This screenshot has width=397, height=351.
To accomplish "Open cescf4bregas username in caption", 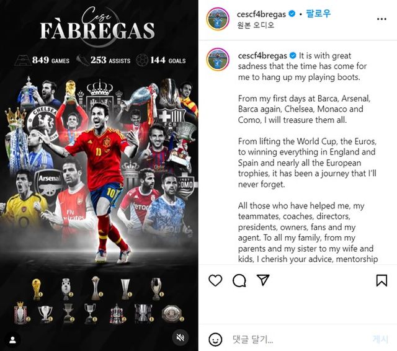I will [x=262, y=56].
